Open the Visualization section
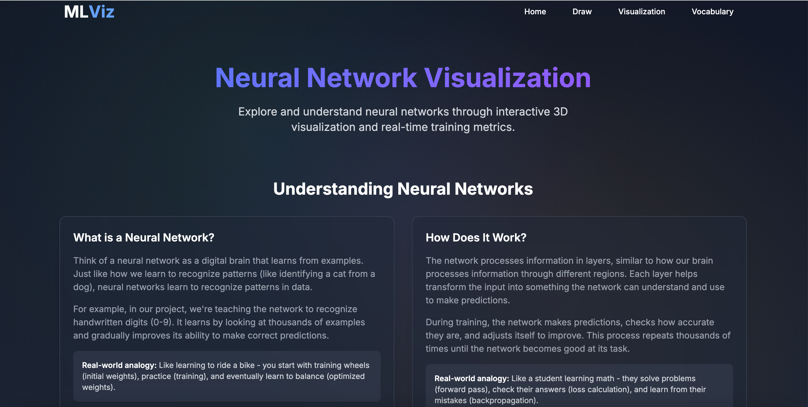808x407 pixels. click(641, 12)
